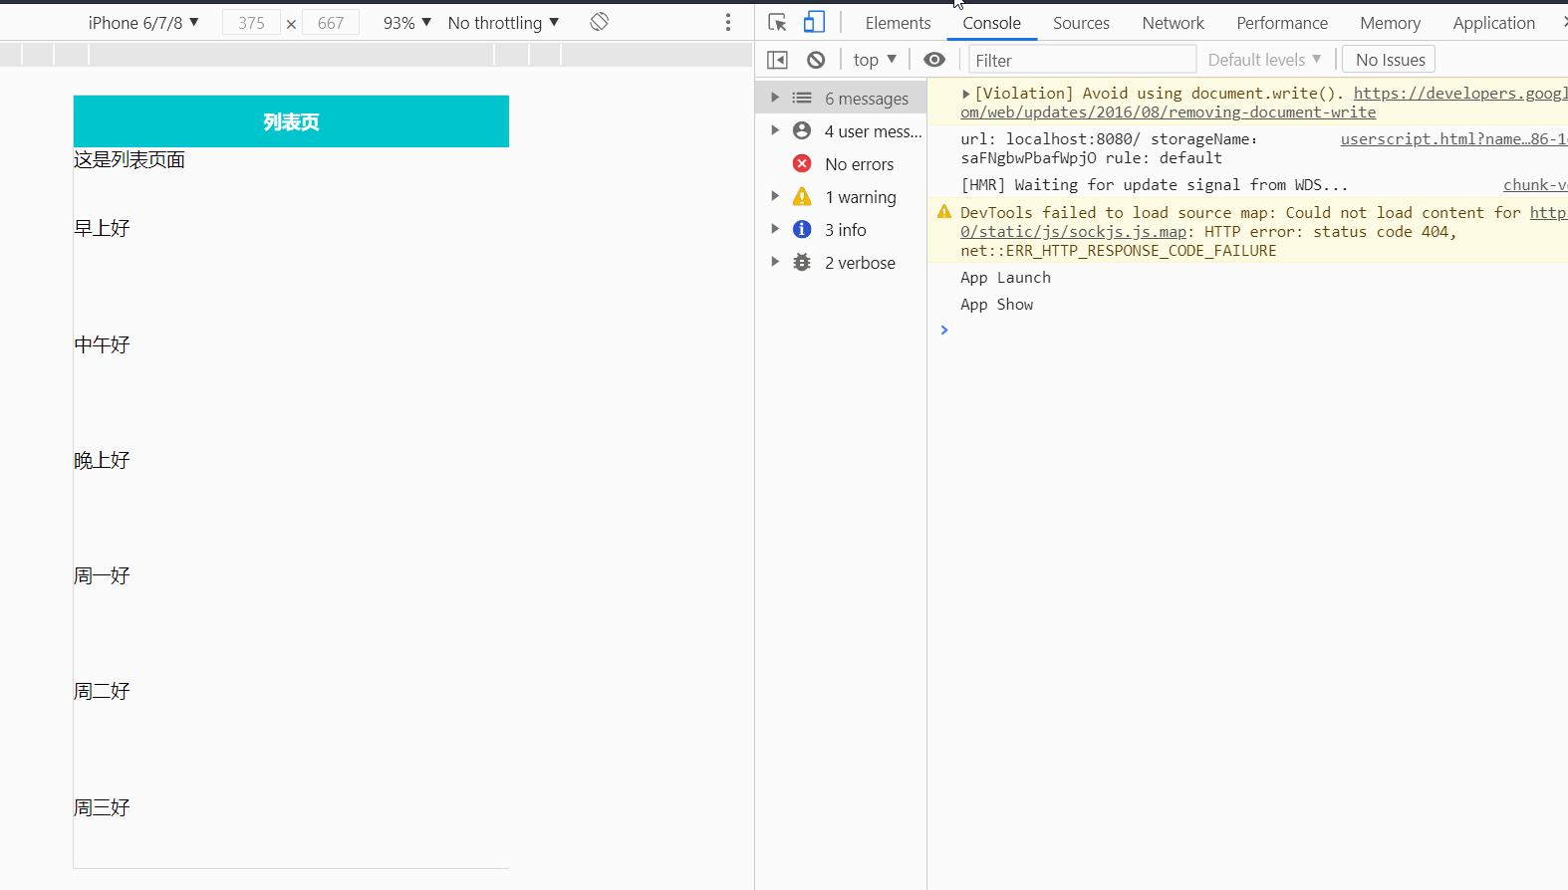Click the console prompt input line

click(x=1255, y=331)
